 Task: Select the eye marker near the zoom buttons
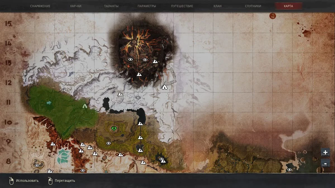[289, 170]
